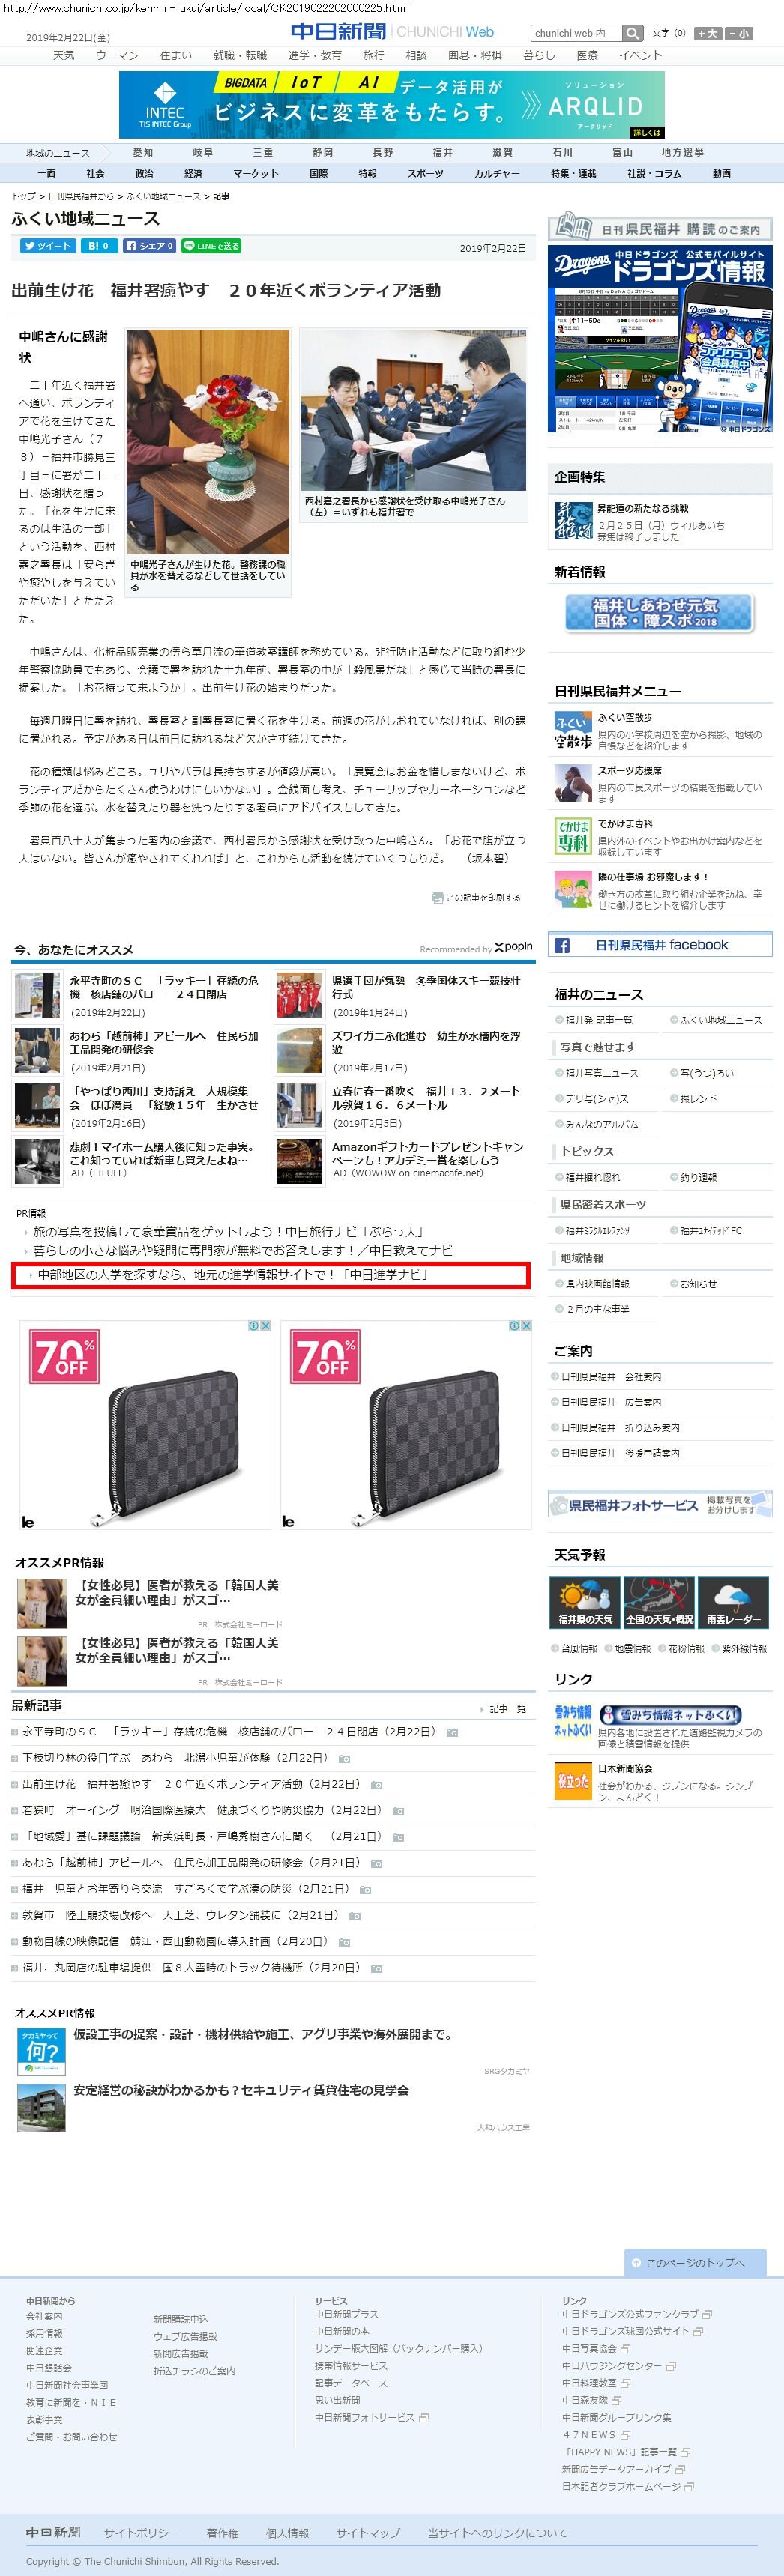
Task: Open the 福井 regional news tab
Action: (x=442, y=152)
